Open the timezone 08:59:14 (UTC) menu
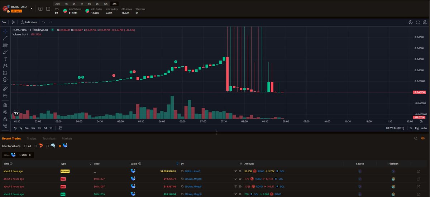Screen dimensions: 430x197 (x=396, y=128)
